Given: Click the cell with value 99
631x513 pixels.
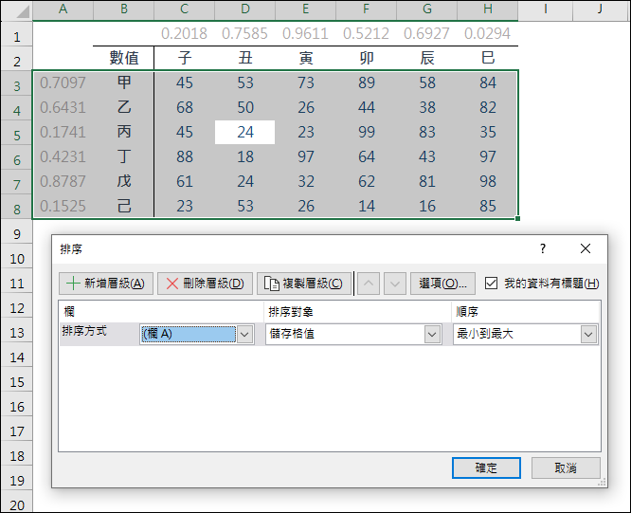Looking at the screenshot, I should [367, 132].
